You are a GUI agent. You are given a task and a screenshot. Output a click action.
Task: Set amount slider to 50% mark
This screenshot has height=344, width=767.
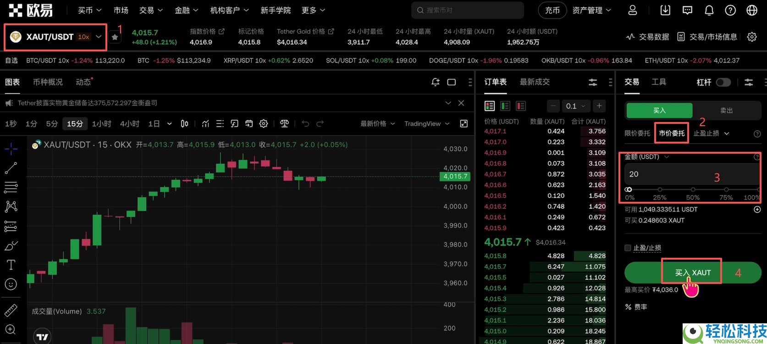(693, 189)
